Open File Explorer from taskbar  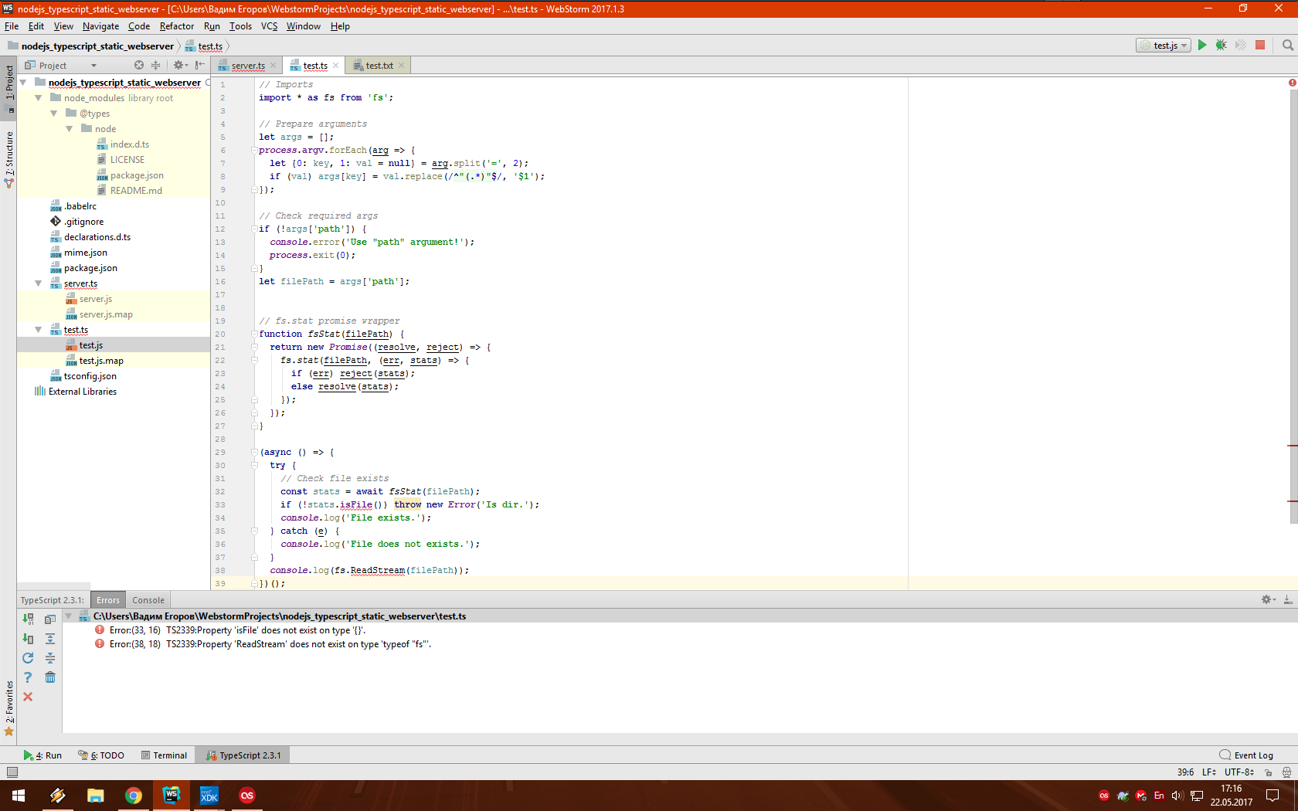pyautogui.click(x=95, y=796)
